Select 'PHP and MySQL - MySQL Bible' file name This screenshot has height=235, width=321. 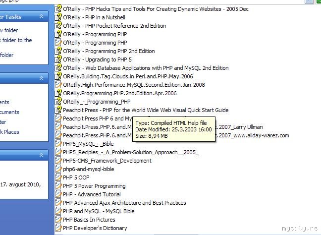[x=99, y=211]
